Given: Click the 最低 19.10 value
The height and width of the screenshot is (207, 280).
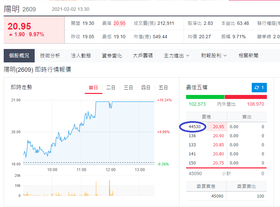Looking at the screenshot, I should click(119, 37).
